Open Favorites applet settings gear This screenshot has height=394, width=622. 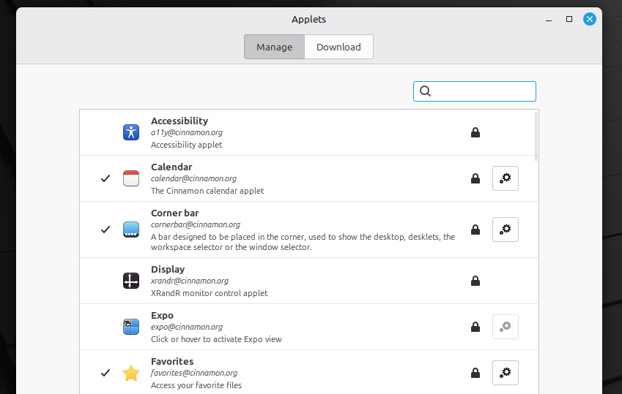click(506, 373)
